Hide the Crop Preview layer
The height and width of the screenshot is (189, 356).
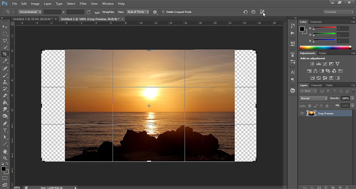coord(302,113)
